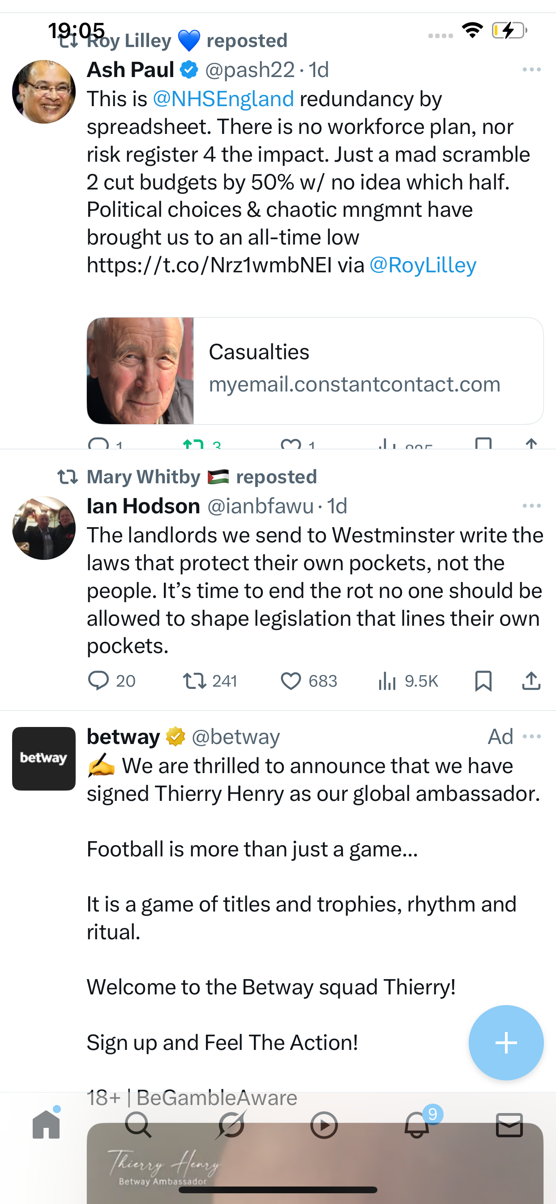Viewport: 556px width, 1204px height.
Task: Open the @RoyLilley mention link
Action: point(423,265)
